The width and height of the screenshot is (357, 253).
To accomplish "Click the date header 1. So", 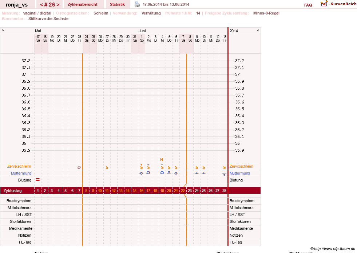I will (x=142, y=38).
